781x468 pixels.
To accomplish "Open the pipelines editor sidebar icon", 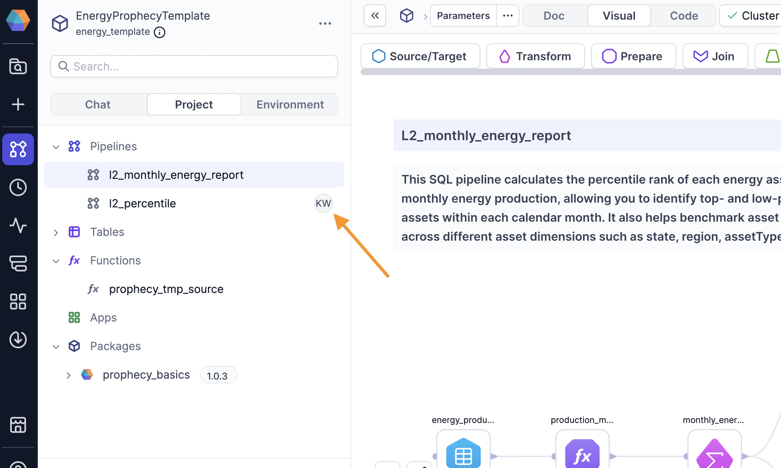I will click(18, 149).
